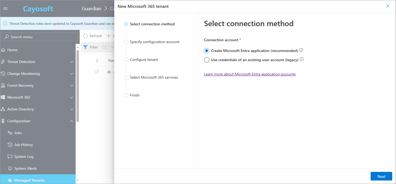The height and width of the screenshot is (184, 396).
Task: Select the 'Configure tenant' wizard step
Action: click(x=141, y=60)
